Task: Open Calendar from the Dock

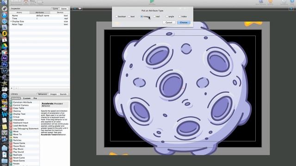Action: point(5,40)
